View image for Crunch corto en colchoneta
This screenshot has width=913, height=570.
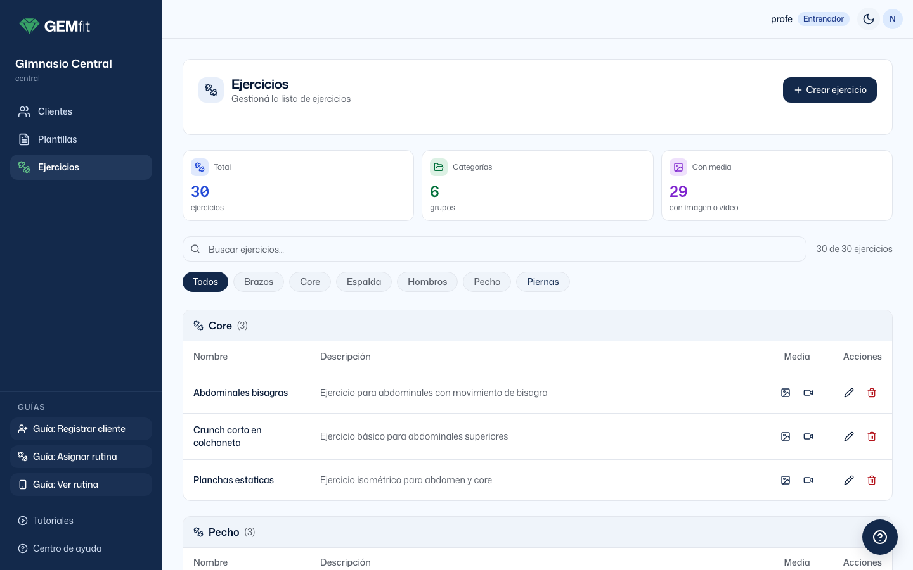[786, 436]
